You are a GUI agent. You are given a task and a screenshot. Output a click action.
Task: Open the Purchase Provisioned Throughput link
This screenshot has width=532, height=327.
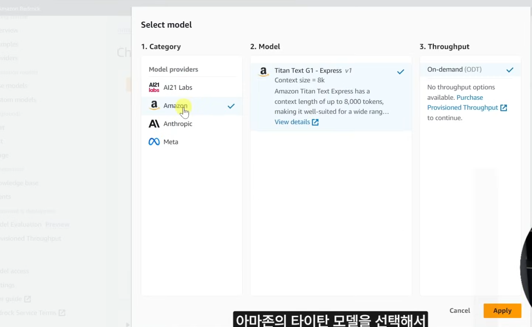pyautogui.click(x=467, y=103)
